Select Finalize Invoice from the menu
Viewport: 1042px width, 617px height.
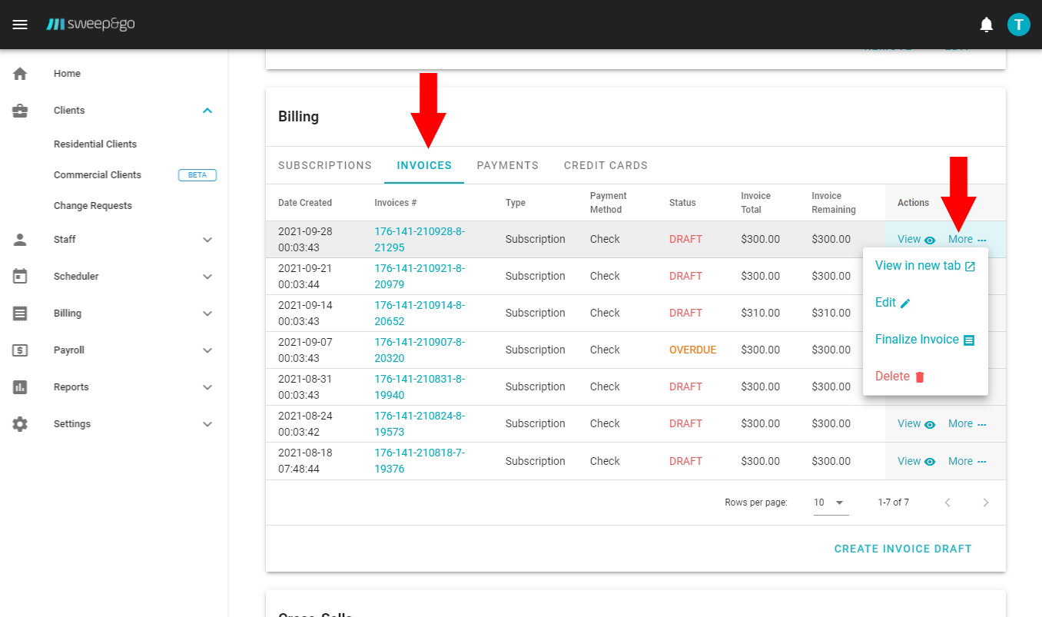point(924,340)
